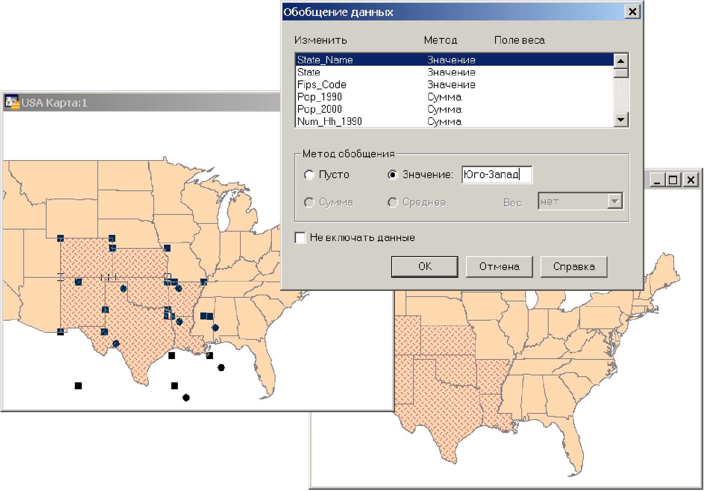Select the Значение radio button
Viewport: 704px width, 491px height.
coord(392,175)
